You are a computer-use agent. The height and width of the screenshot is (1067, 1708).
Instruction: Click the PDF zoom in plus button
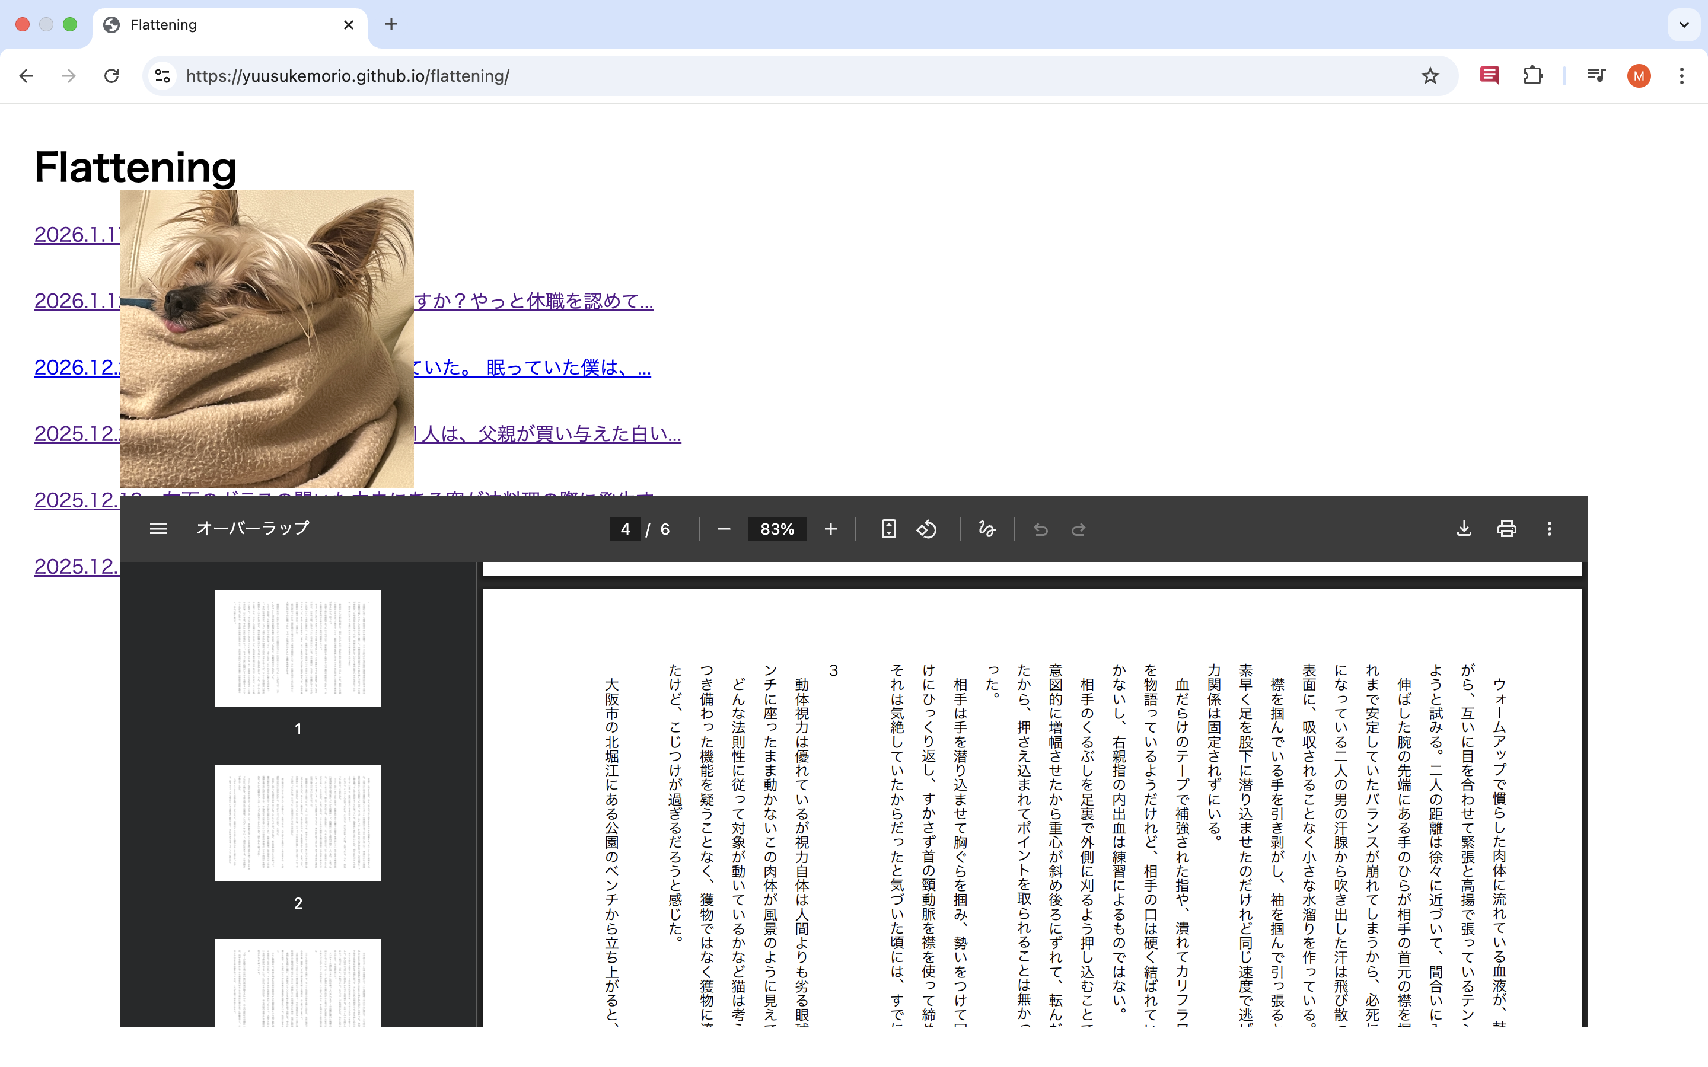pos(831,529)
